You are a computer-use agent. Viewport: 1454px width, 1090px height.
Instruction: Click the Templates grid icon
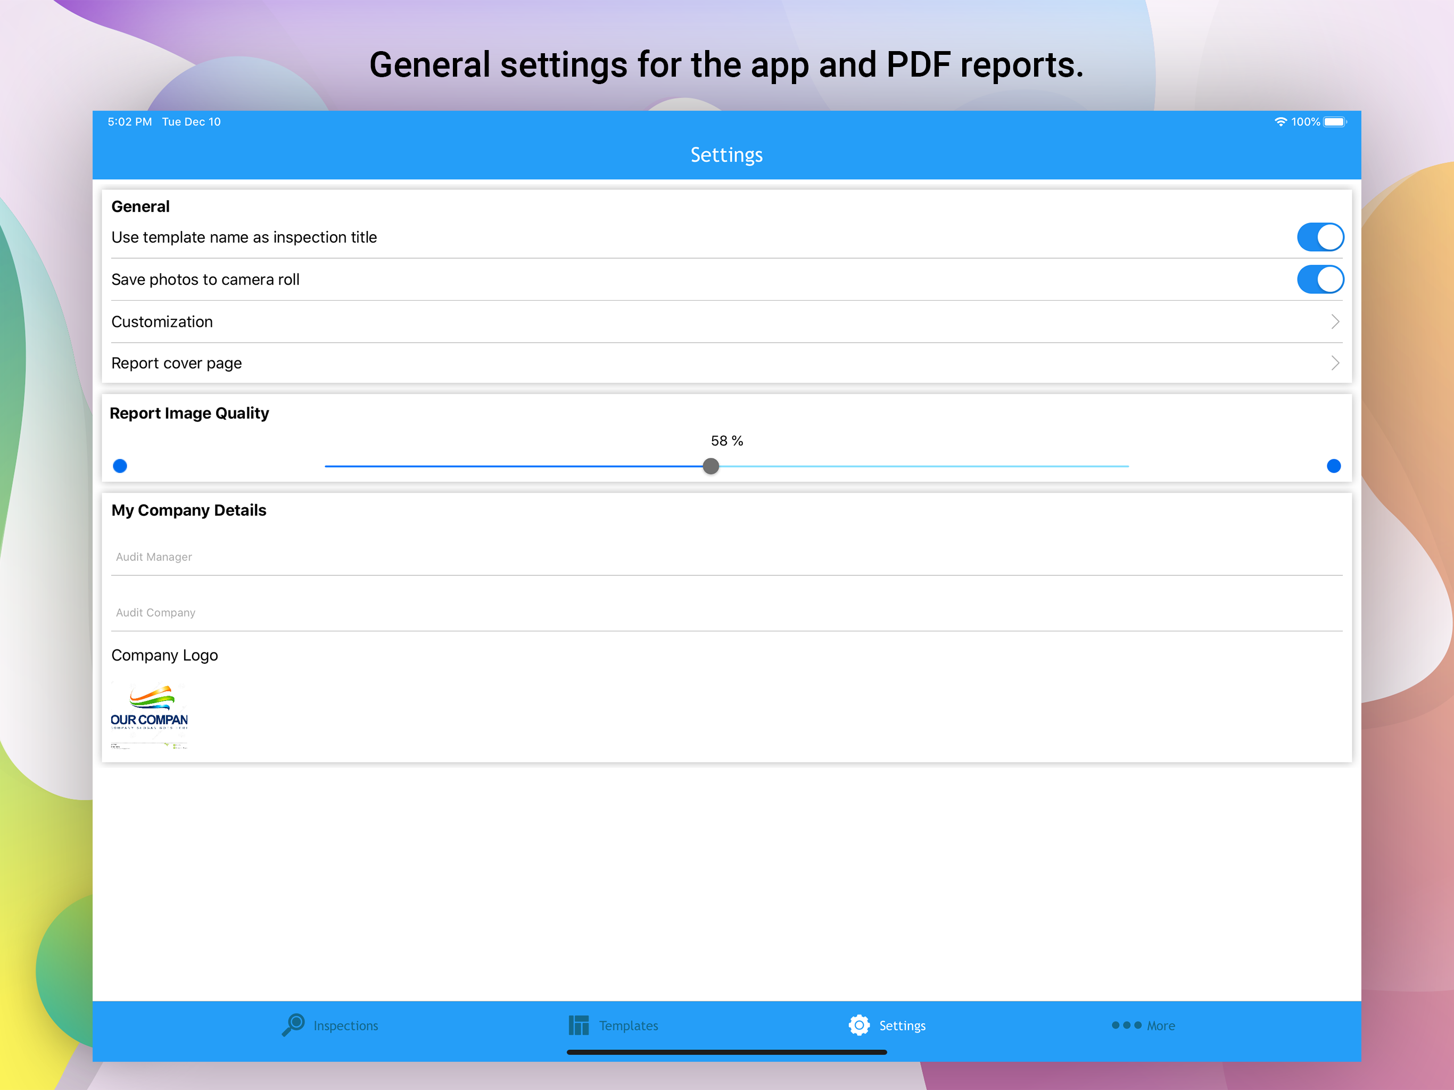point(579,1025)
